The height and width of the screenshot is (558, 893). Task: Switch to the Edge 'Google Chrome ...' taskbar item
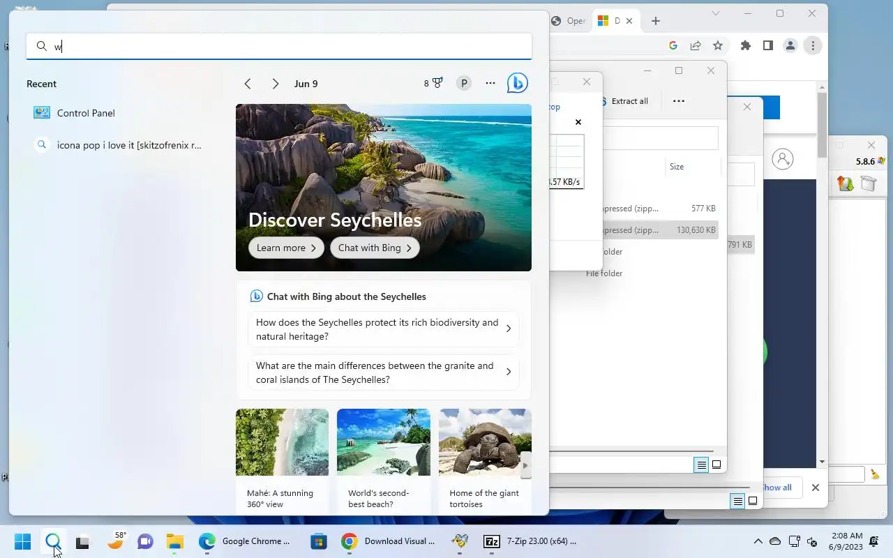click(x=246, y=541)
